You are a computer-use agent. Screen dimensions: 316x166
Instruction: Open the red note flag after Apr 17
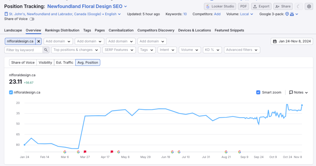click(x=112, y=152)
